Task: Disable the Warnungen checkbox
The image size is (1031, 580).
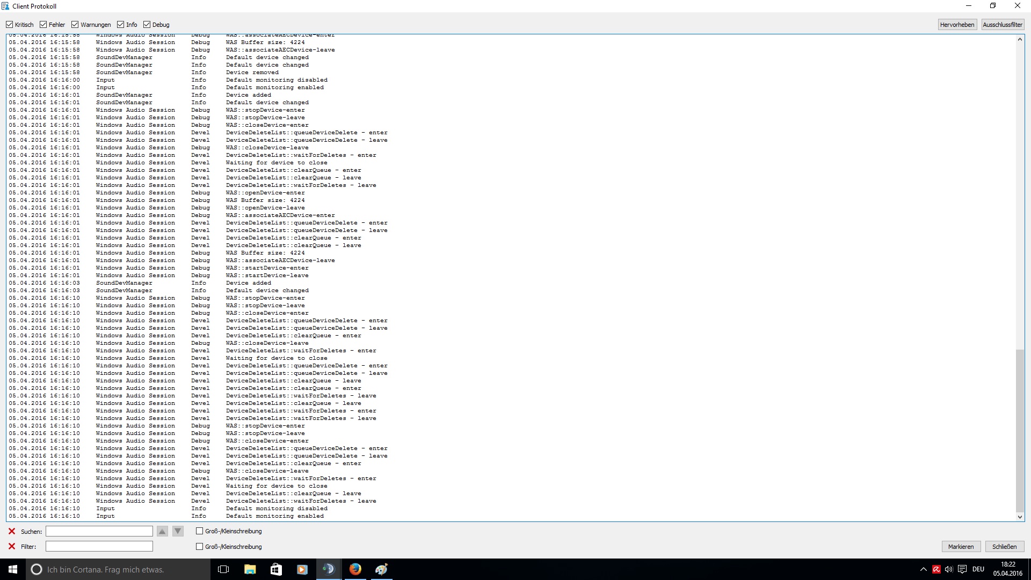Action: [x=75, y=25]
